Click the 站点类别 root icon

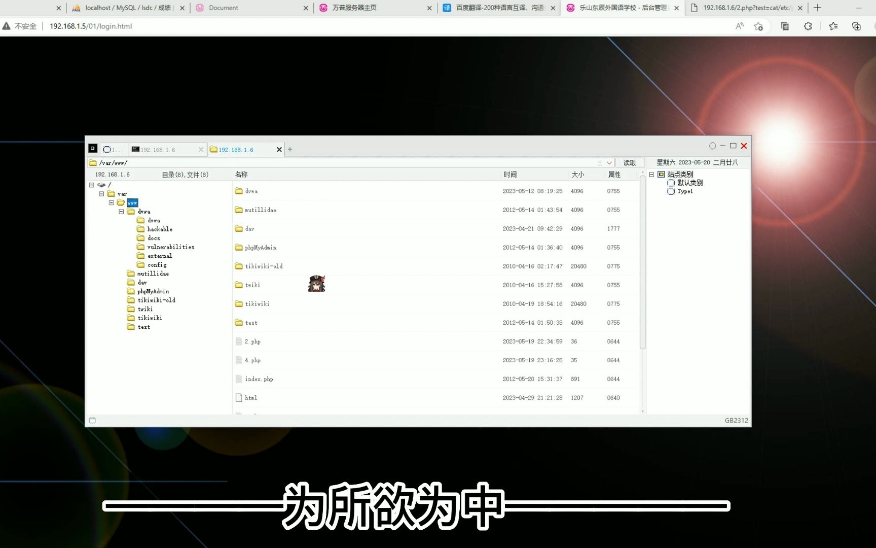click(661, 174)
